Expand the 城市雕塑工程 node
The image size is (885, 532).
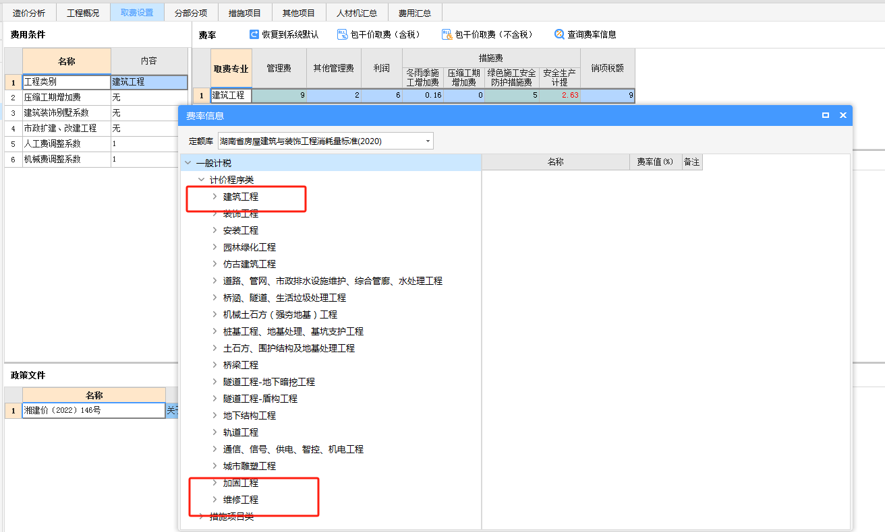pyautogui.click(x=215, y=466)
